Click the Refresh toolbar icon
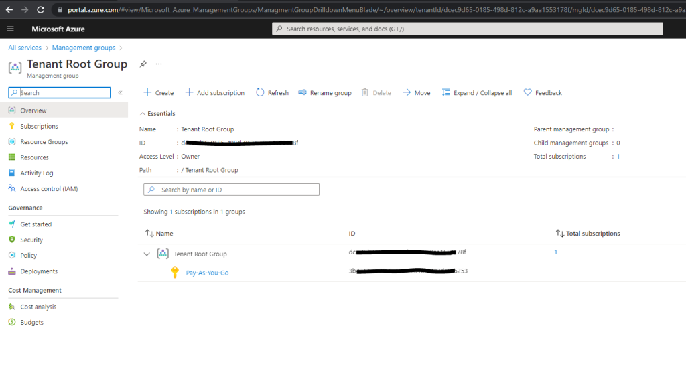Image resolution: width=686 pixels, height=373 pixels. (x=260, y=92)
